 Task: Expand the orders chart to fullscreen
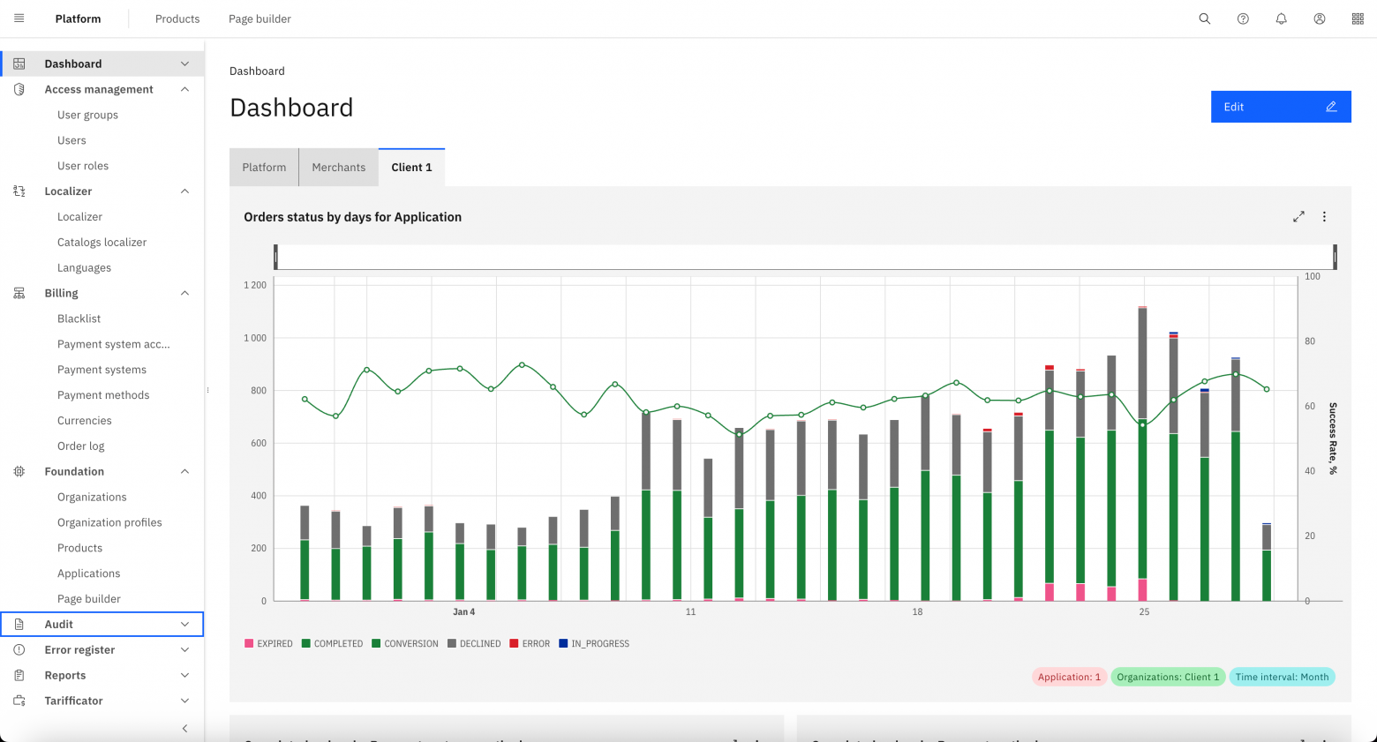click(x=1298, y=217)
